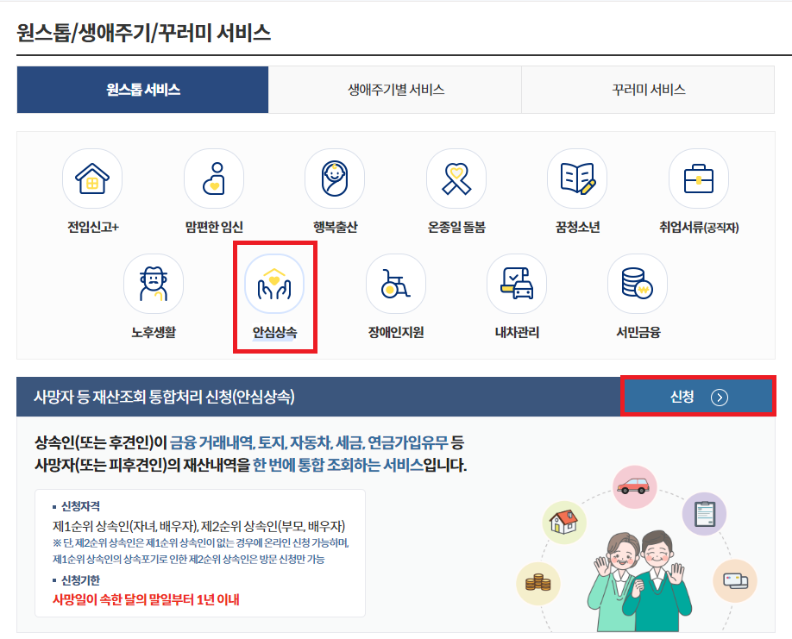Open the 행복출산 baby icon
Image resolution: width=792 pixels, height=639 pixels.
click(x=335, y=179)
